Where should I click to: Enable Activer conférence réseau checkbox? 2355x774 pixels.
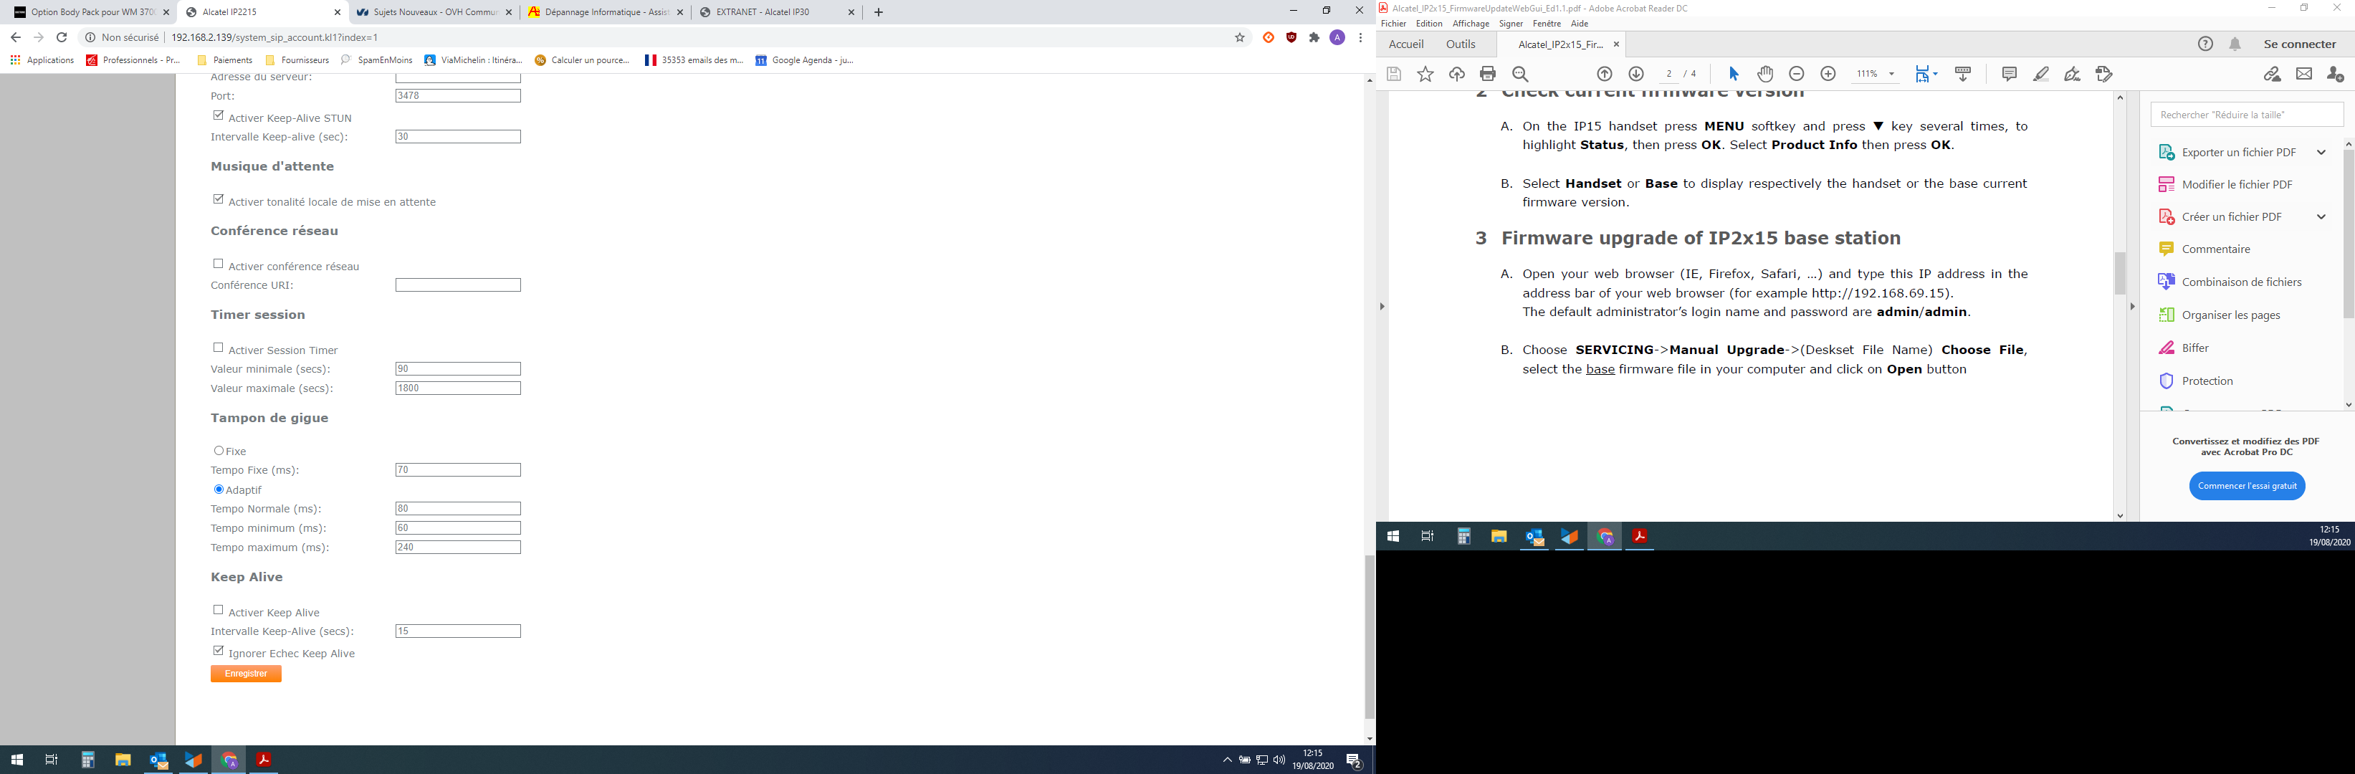(x=218, y=264)
